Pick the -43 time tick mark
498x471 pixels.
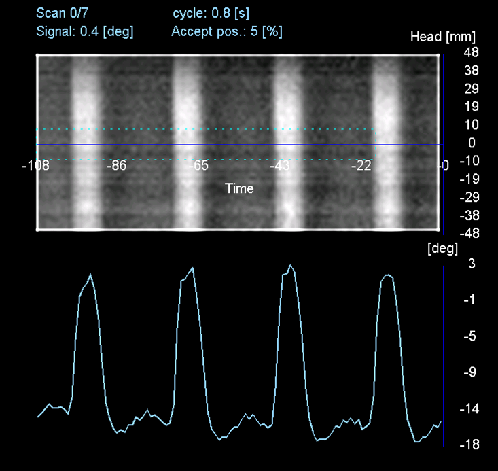coord(280,165)
